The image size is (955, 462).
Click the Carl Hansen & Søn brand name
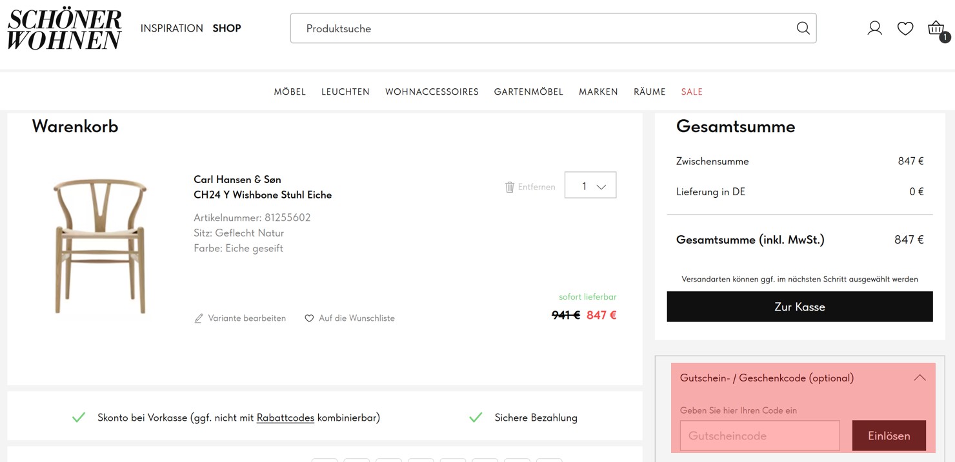coord(237,179)
